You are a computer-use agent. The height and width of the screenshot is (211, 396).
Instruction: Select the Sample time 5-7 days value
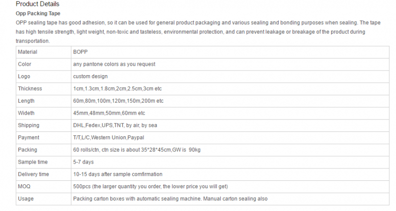pyautogui.click(x=83, y=162)
